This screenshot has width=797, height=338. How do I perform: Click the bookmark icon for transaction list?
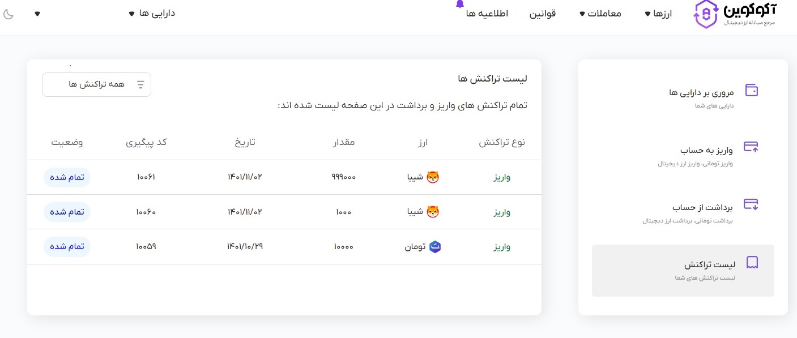[x=752, y=263]
